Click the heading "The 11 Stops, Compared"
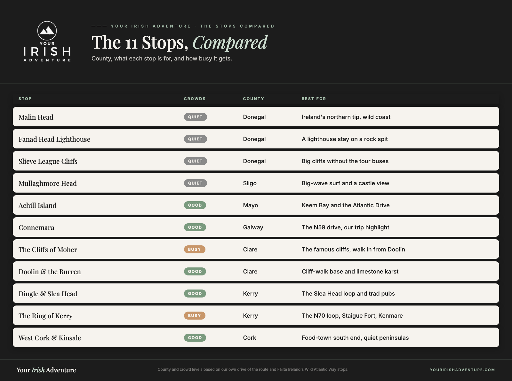Viewport: 512px width, 381px height. (179, 43)
